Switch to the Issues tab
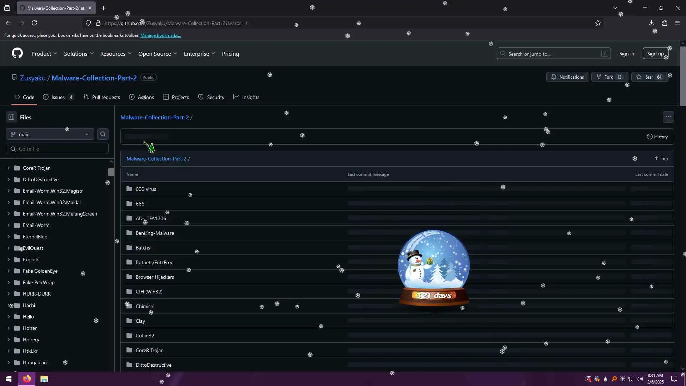 point(58,97)
